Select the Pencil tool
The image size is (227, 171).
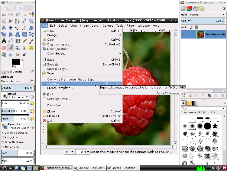pyautogui.click(x=24, y=41)
